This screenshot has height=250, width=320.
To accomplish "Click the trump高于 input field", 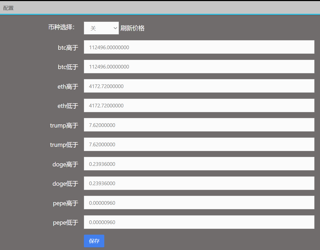I will (x=199, y=125).
